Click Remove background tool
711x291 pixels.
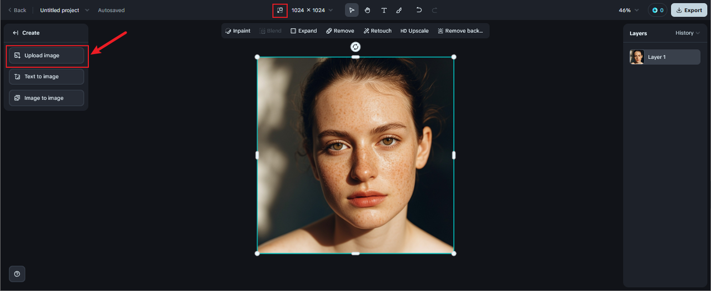(460, 31)
